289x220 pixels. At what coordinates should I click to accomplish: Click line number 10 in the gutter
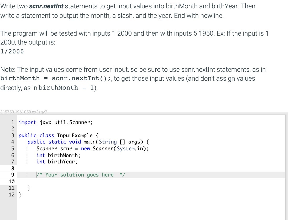pyautogui.click(x=12, y=181)
